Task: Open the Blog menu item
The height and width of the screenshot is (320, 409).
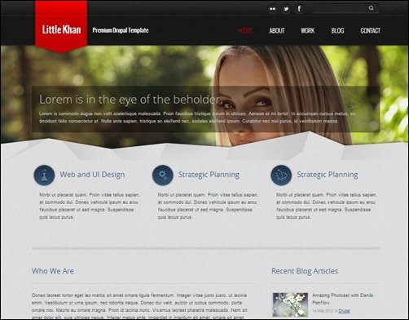Action: (337, 30)
